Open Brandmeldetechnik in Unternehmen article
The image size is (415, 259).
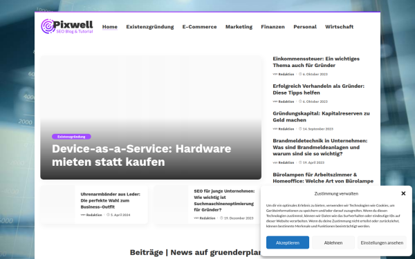tap(320, 147)
